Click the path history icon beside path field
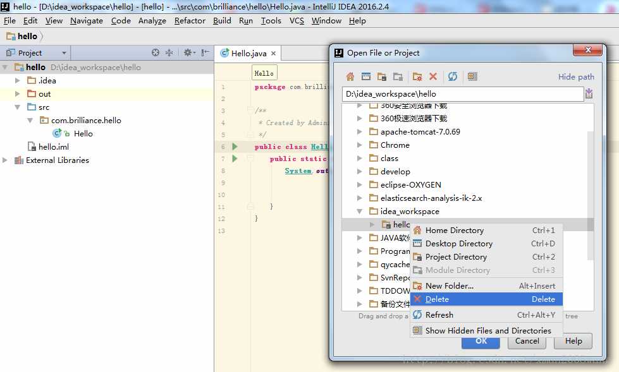The height and width of the screenshot is (372, 619). pos(589,93)
